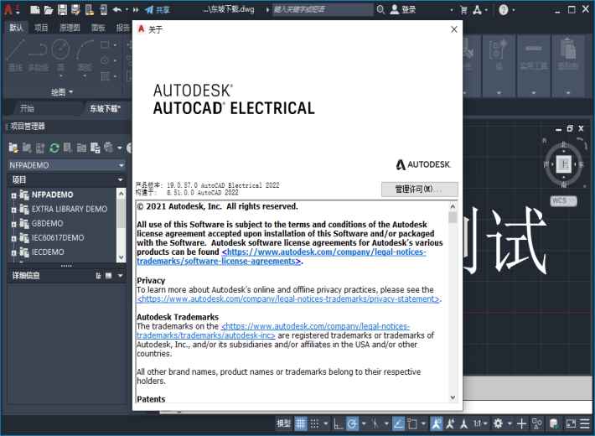Click the 模型 model space button
This screenshot has height=436, width=595.
283,423
